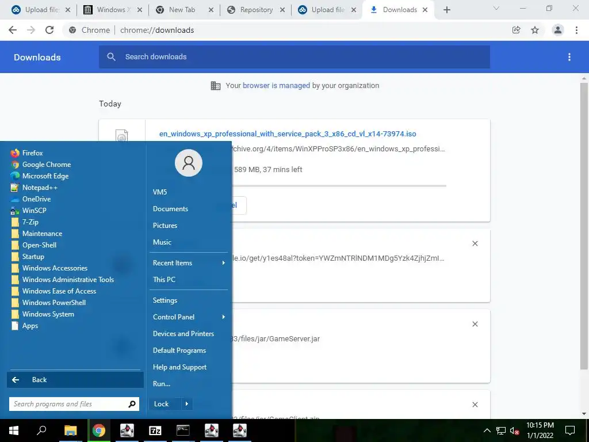Show hidden system tray icons
Viewport: 589px width, 442px height.
[487, 430]
